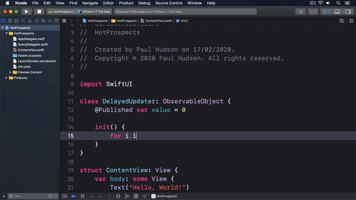The width and height of the screenshot is (356, 200).
Task: Toggle the Navigator panel visibility
Action: click(327, 12)
